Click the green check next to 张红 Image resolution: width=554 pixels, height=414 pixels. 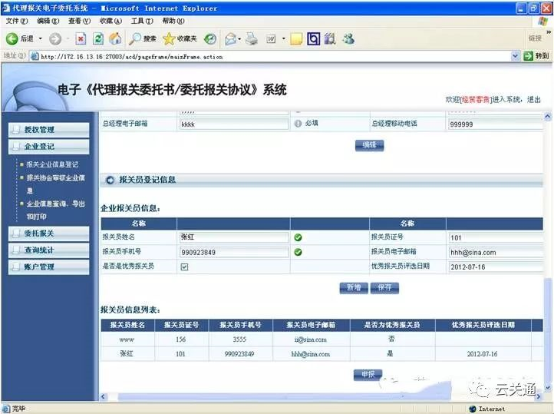(x=298, y=237)
